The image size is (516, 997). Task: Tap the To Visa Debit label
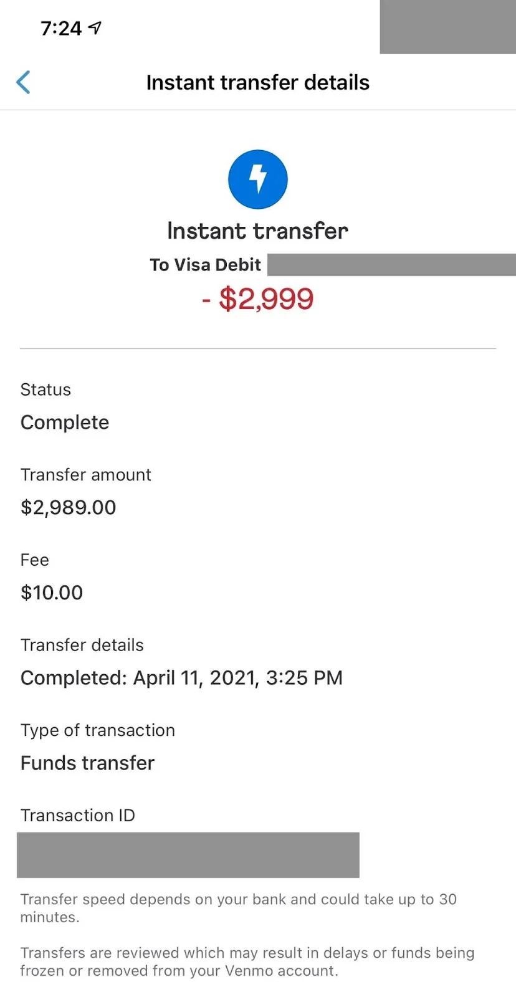click(205, 265)
